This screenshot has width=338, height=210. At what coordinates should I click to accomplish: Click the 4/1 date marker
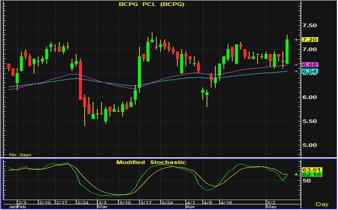(191, 203)
